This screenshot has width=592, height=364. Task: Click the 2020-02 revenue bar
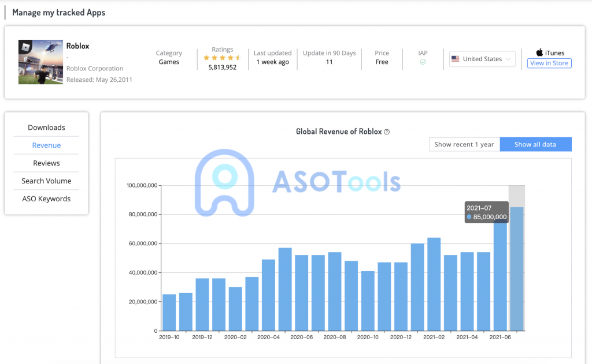[236, 309]
